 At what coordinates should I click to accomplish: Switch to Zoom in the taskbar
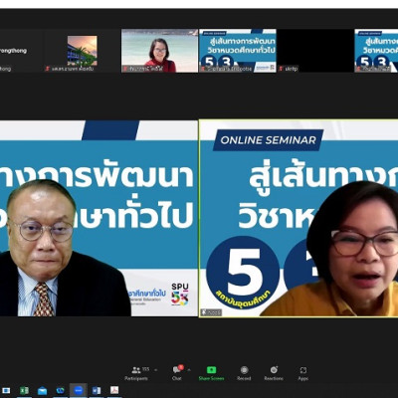pos(79,390)
